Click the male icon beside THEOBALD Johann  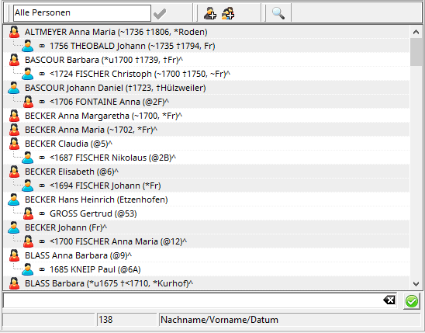[27, 46]
